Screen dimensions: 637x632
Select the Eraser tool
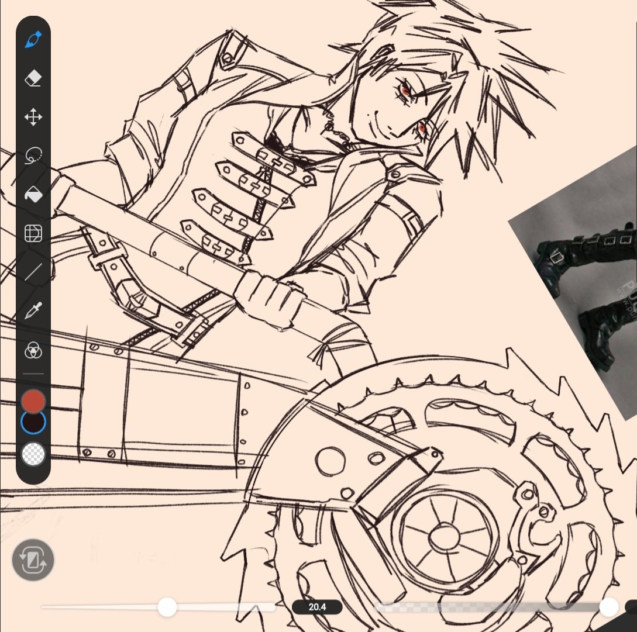tap(33, 78)
